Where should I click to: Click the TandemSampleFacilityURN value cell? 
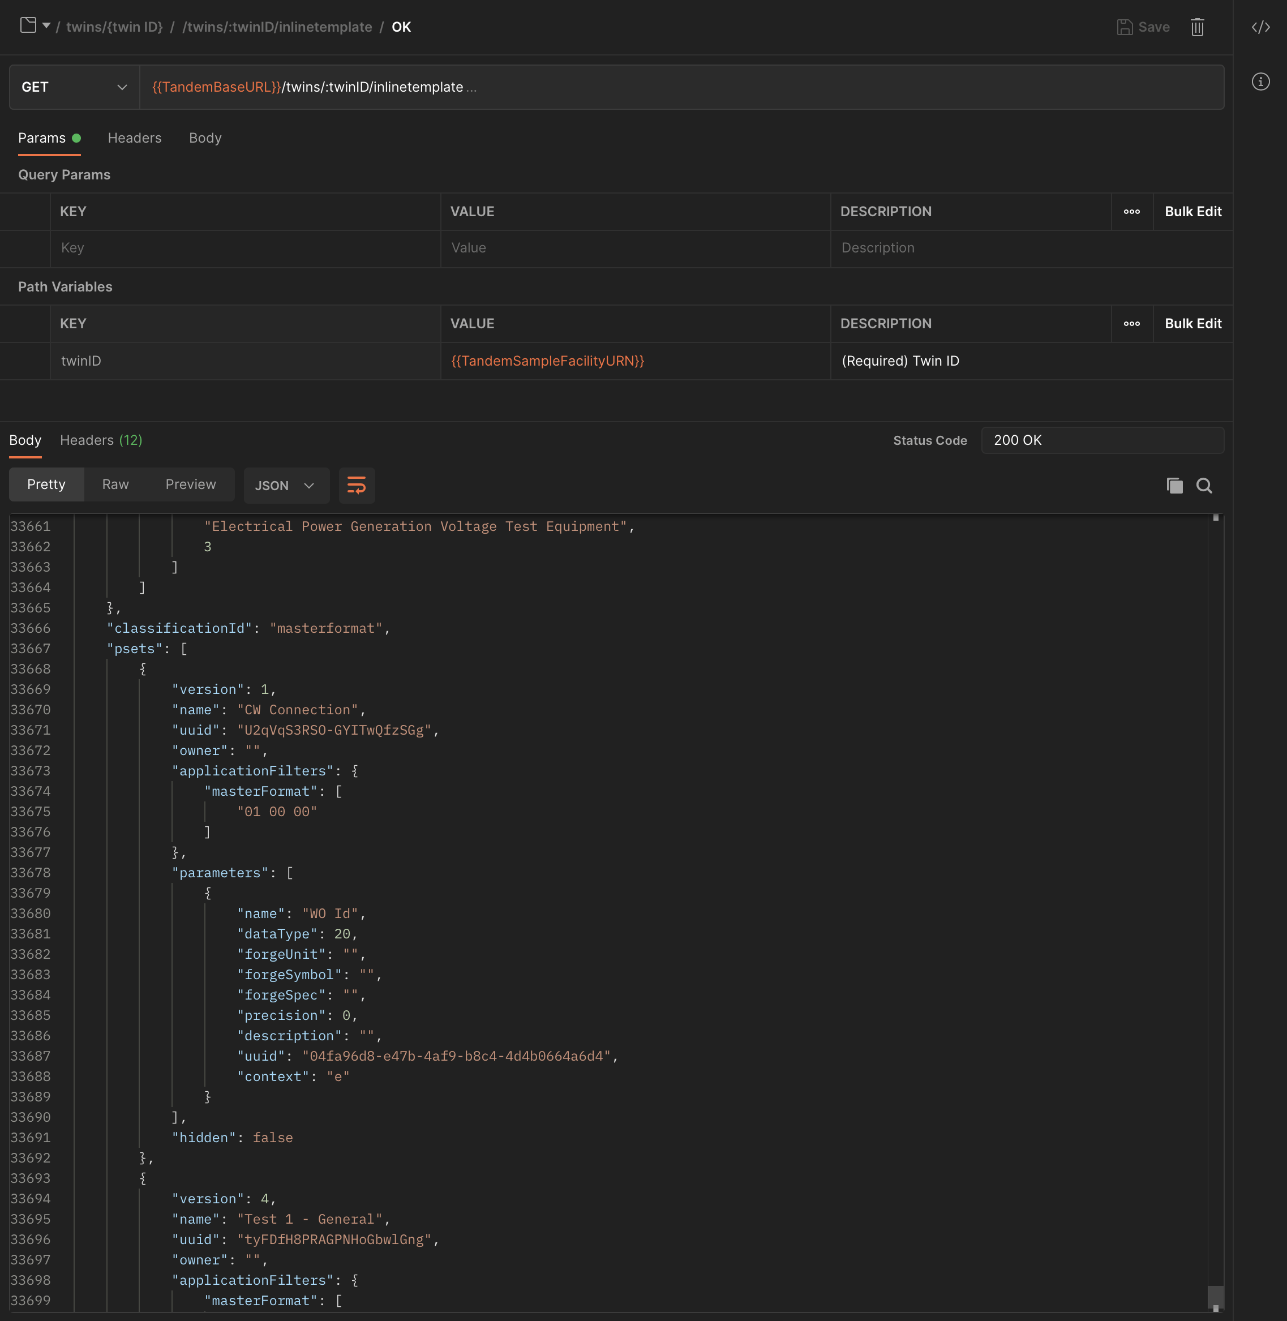(x=636, y=361)
